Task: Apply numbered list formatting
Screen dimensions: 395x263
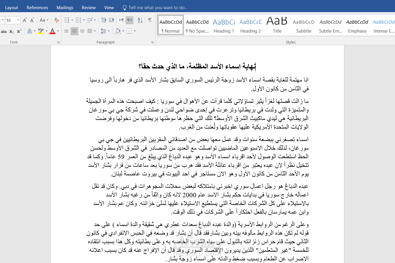Action: click(x=78, y=20)
